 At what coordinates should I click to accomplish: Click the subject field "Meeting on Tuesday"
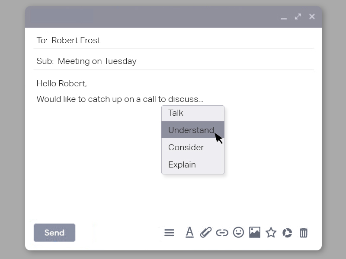pos(97,61)
